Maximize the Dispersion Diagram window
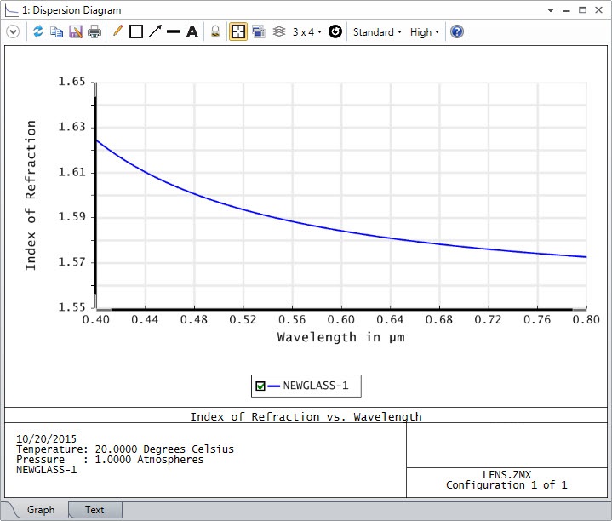The width and height of the screenshot is (612, 521). [x=582, y=10]
